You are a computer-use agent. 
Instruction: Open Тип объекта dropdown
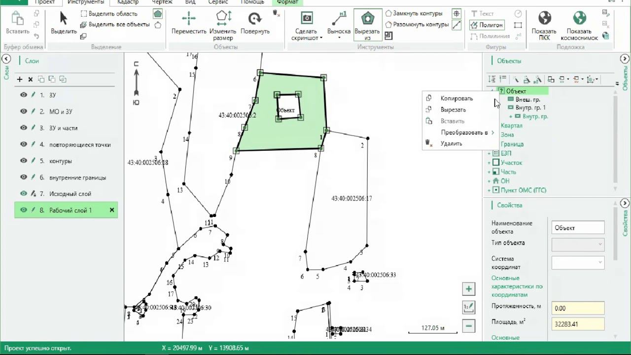578,244
